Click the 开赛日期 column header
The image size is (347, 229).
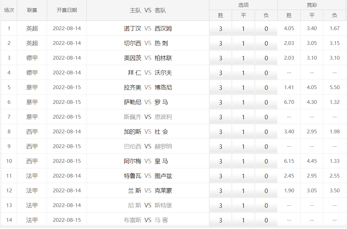click(67, 10)
